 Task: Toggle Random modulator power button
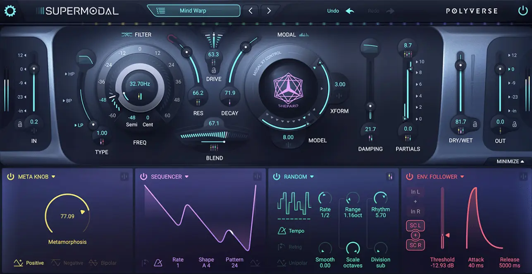click(277, 177)
